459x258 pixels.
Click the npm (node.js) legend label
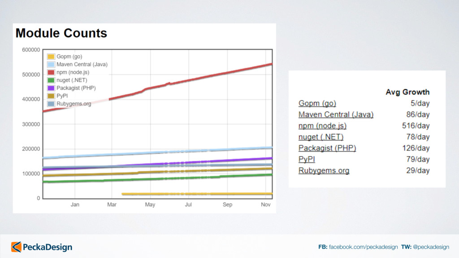click(x=73, y=72)
